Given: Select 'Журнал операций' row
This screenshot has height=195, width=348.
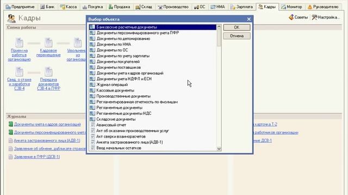Looking at the screenshot, I should pos(153,84).
